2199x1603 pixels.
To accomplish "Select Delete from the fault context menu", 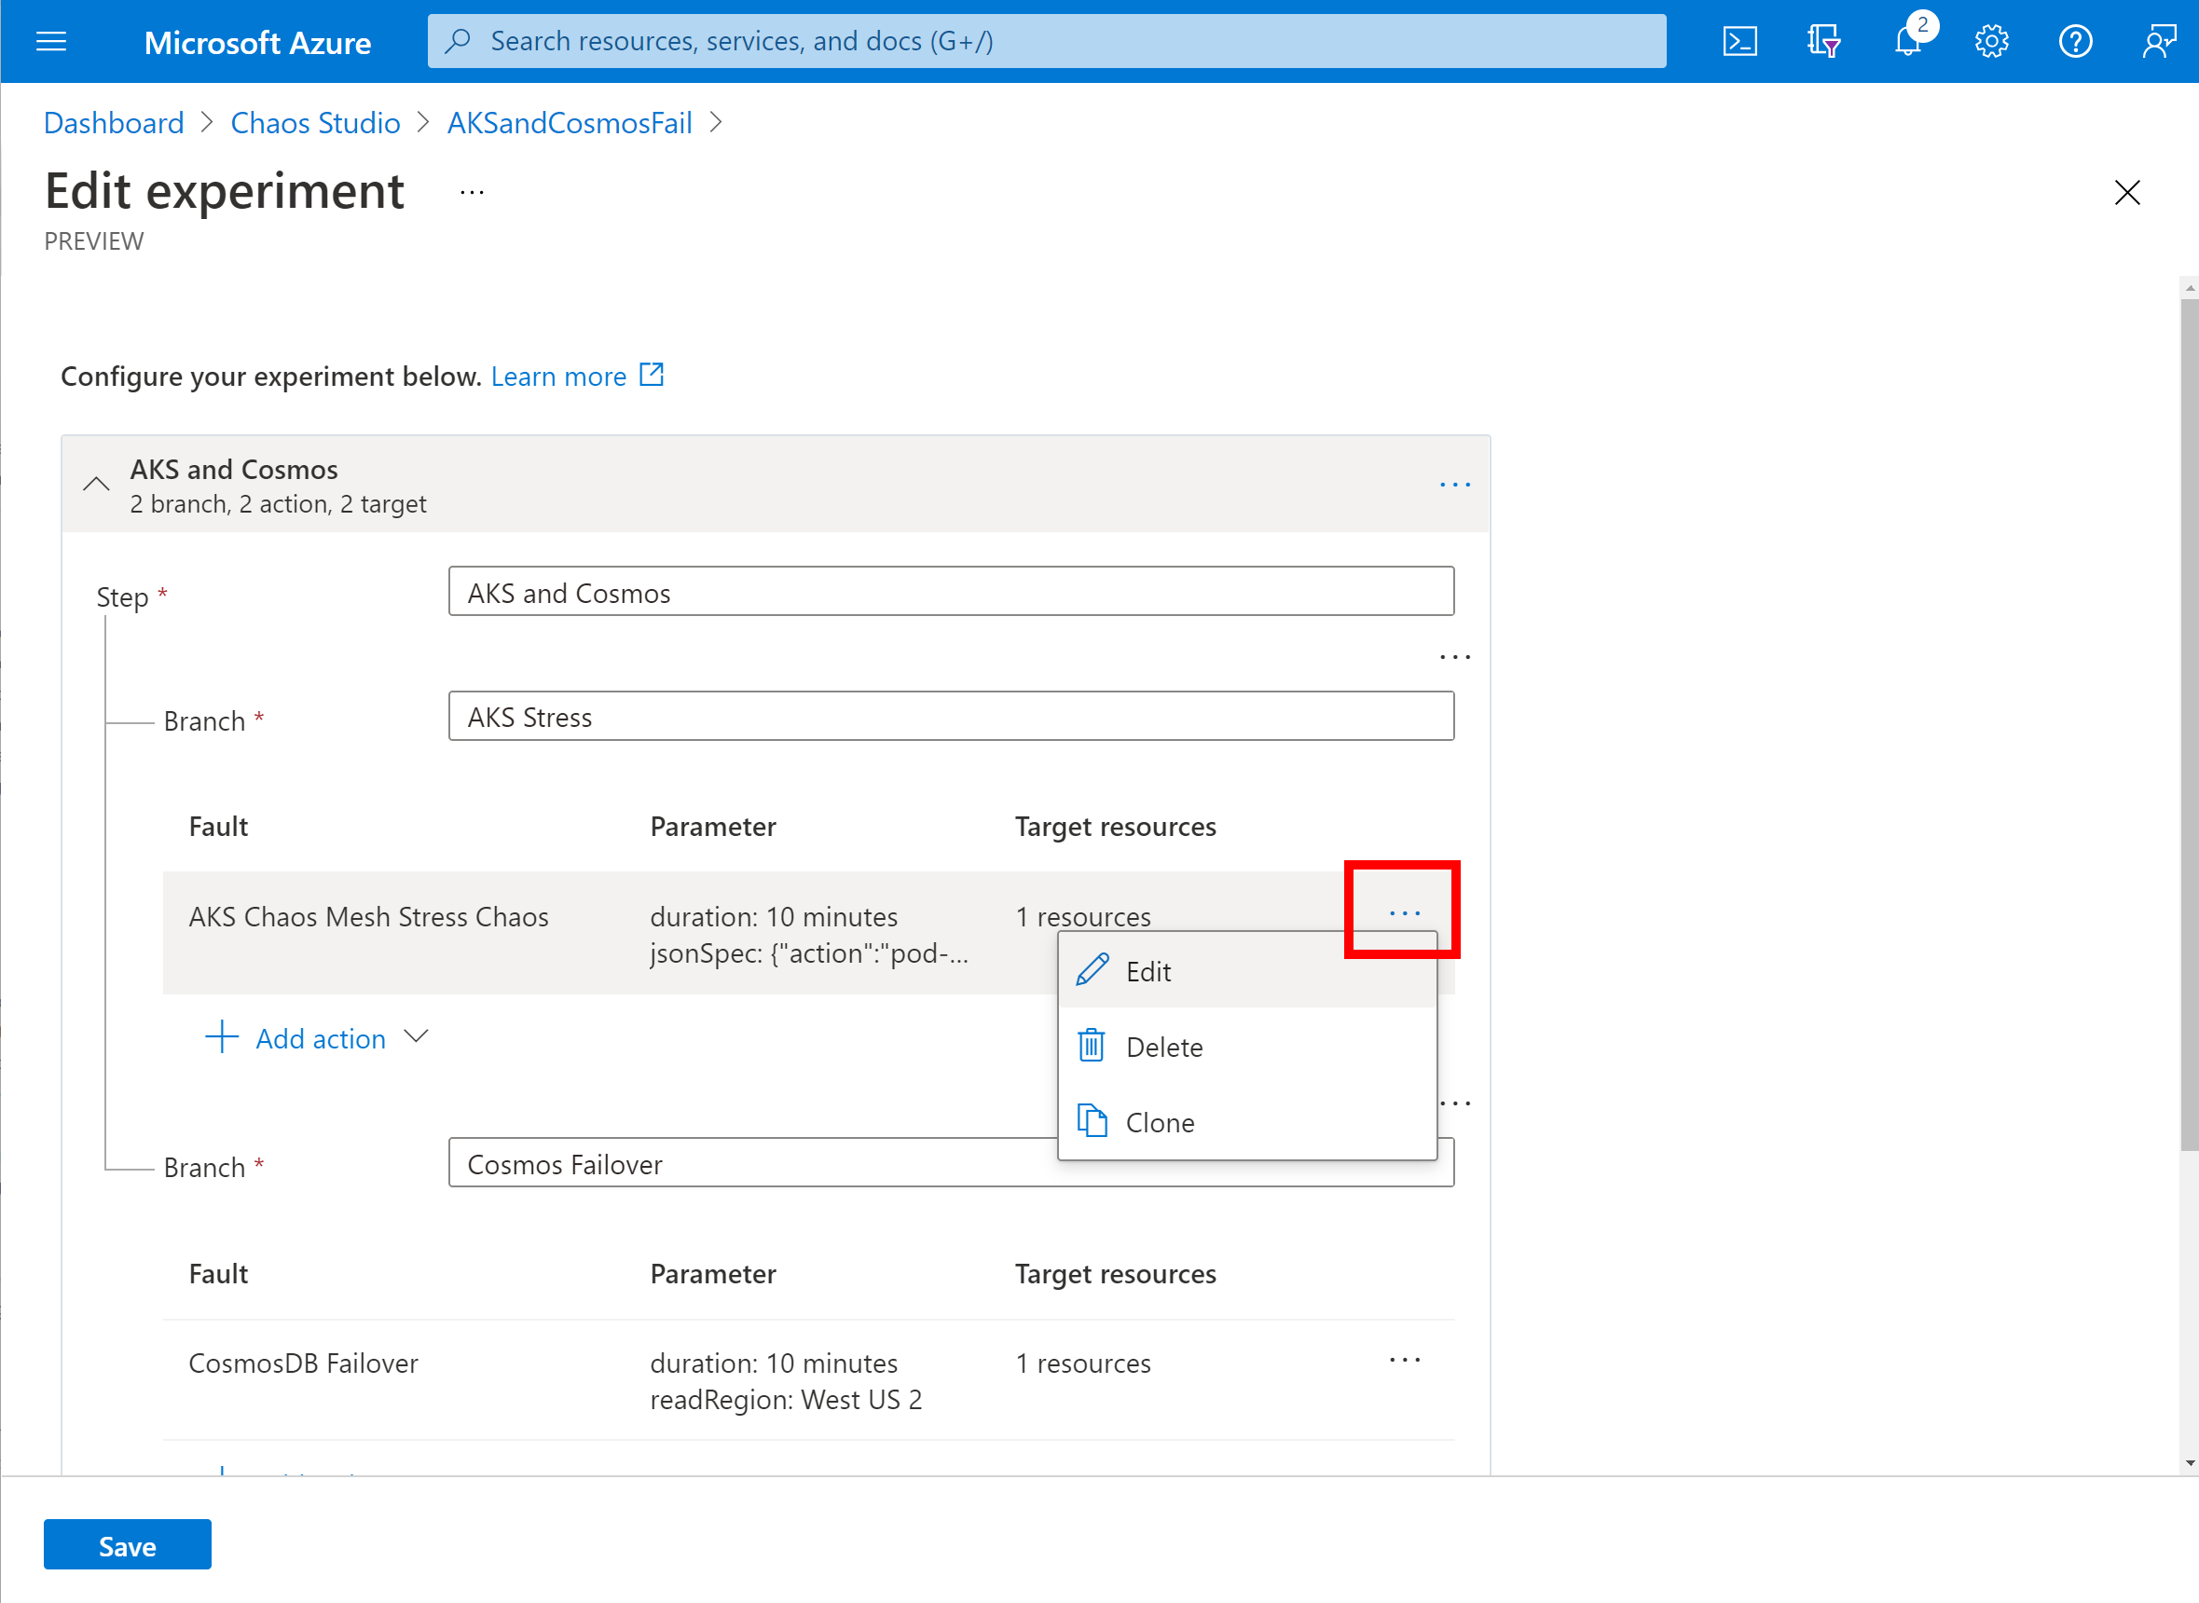I will point(1164,1045).
